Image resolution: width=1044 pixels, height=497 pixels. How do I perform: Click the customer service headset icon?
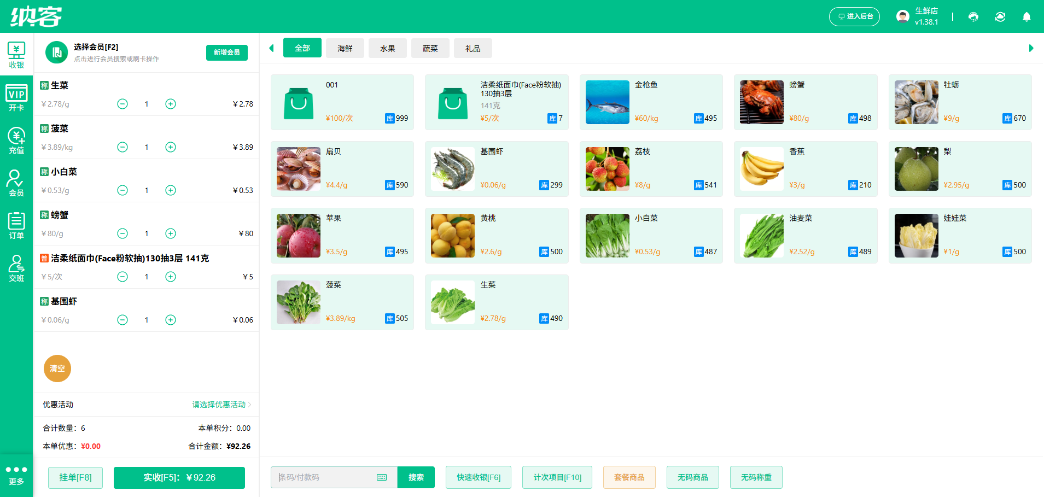pos(973,17)
